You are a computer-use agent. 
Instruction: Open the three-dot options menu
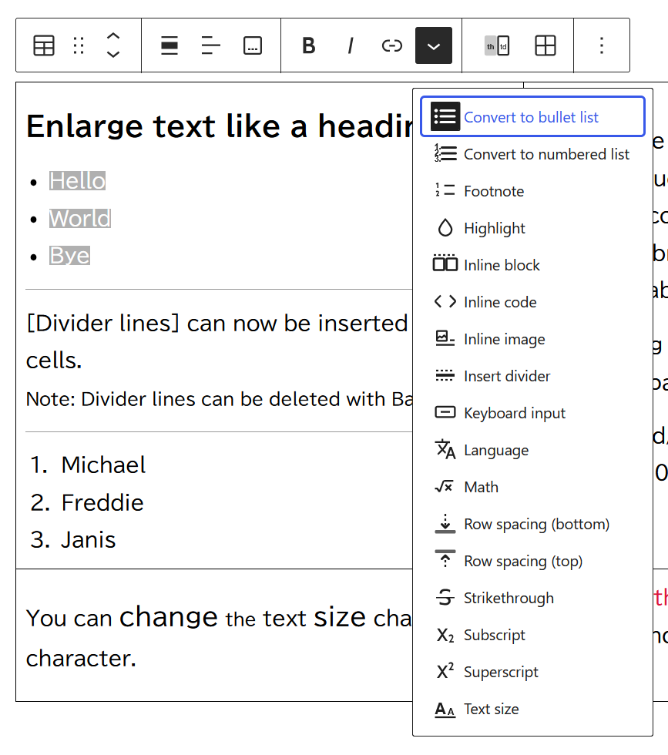(602, 45)
